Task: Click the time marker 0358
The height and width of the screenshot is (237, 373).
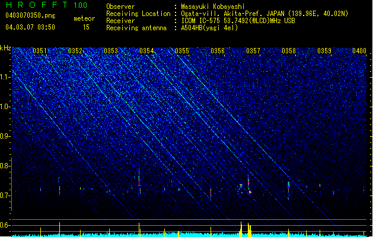Action: (289, 51)
